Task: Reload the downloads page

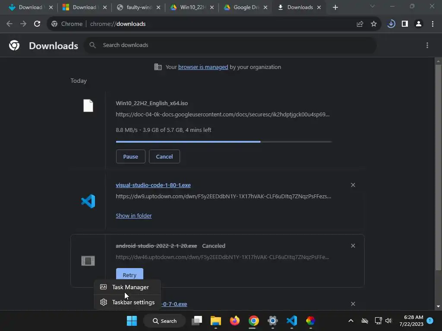Action: pos(37,24)
